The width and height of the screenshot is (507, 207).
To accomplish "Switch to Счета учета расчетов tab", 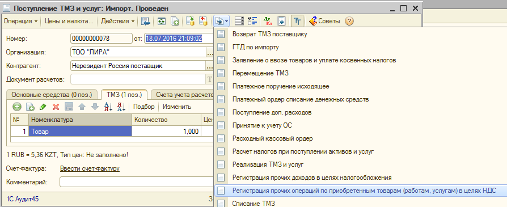I will [183, 95].
